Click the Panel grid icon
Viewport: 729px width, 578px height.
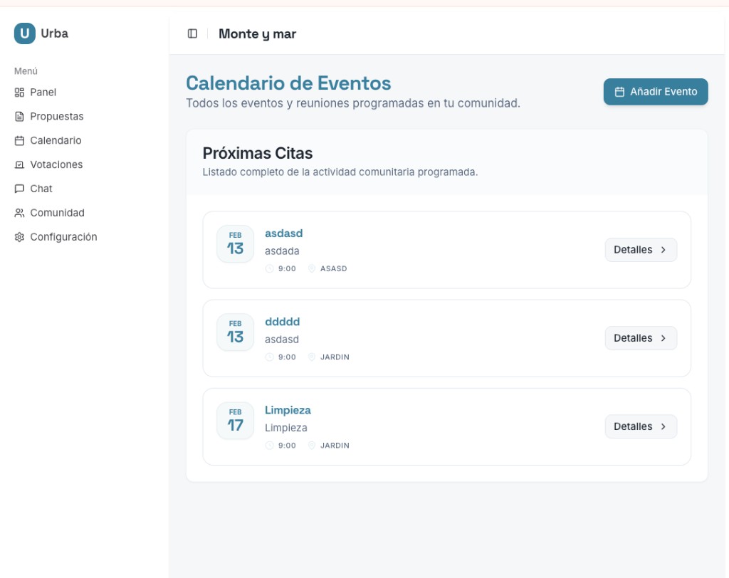pyautogui.click(x=20, y=93)
